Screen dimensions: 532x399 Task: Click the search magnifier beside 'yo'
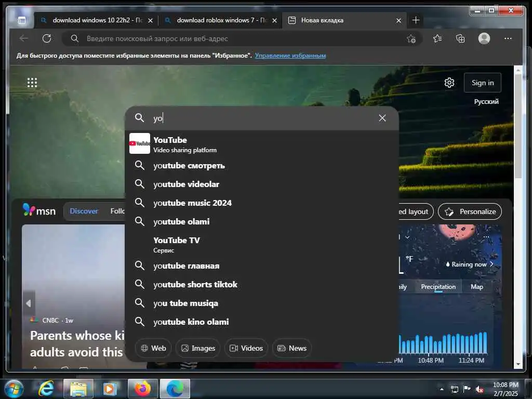click(139, 118)
